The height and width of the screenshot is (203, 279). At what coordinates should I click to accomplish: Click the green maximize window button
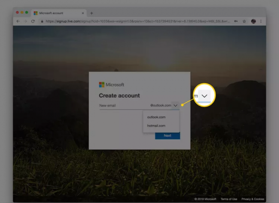[x=27, y=12]
